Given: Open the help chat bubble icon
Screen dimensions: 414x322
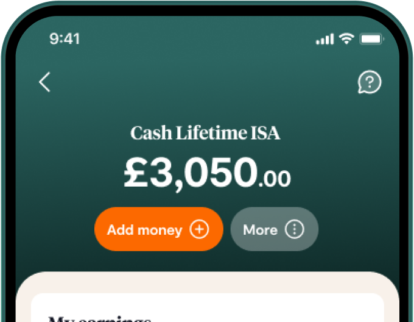Looking at the screenshot, I should click(369, 82).
